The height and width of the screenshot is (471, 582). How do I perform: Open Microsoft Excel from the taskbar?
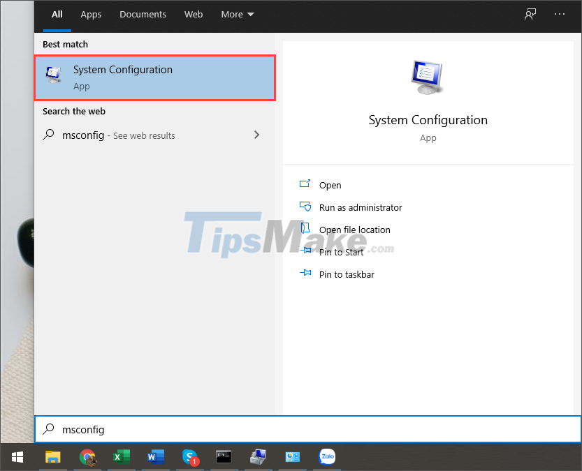(x=121, y=457)
